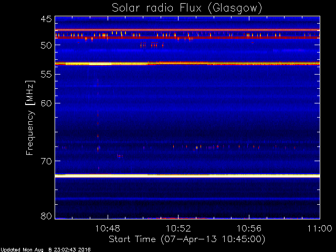Click the 11:00 time tick label

(320, 229)
